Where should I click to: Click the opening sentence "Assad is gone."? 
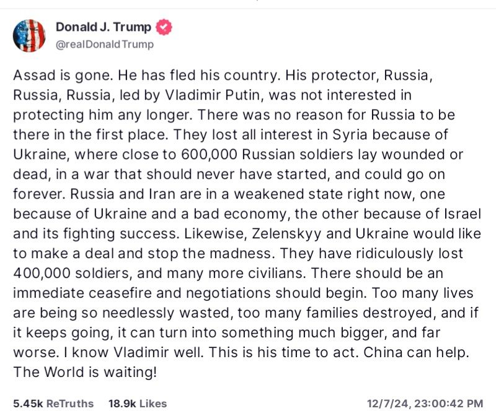pos(63,76)
